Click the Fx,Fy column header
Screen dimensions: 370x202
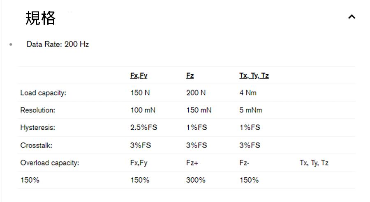[139, 76]
